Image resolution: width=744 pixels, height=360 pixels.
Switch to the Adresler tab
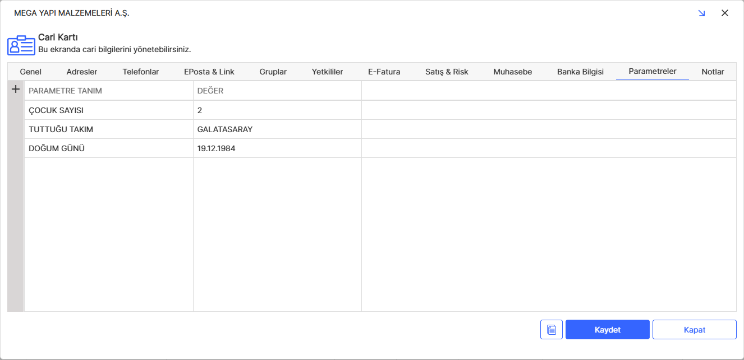click(82, 72)
